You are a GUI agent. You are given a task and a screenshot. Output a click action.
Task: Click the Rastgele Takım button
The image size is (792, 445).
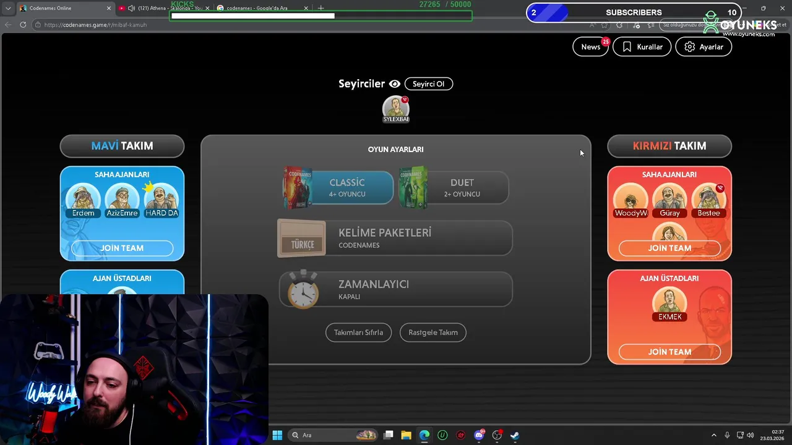coord(433,333)
